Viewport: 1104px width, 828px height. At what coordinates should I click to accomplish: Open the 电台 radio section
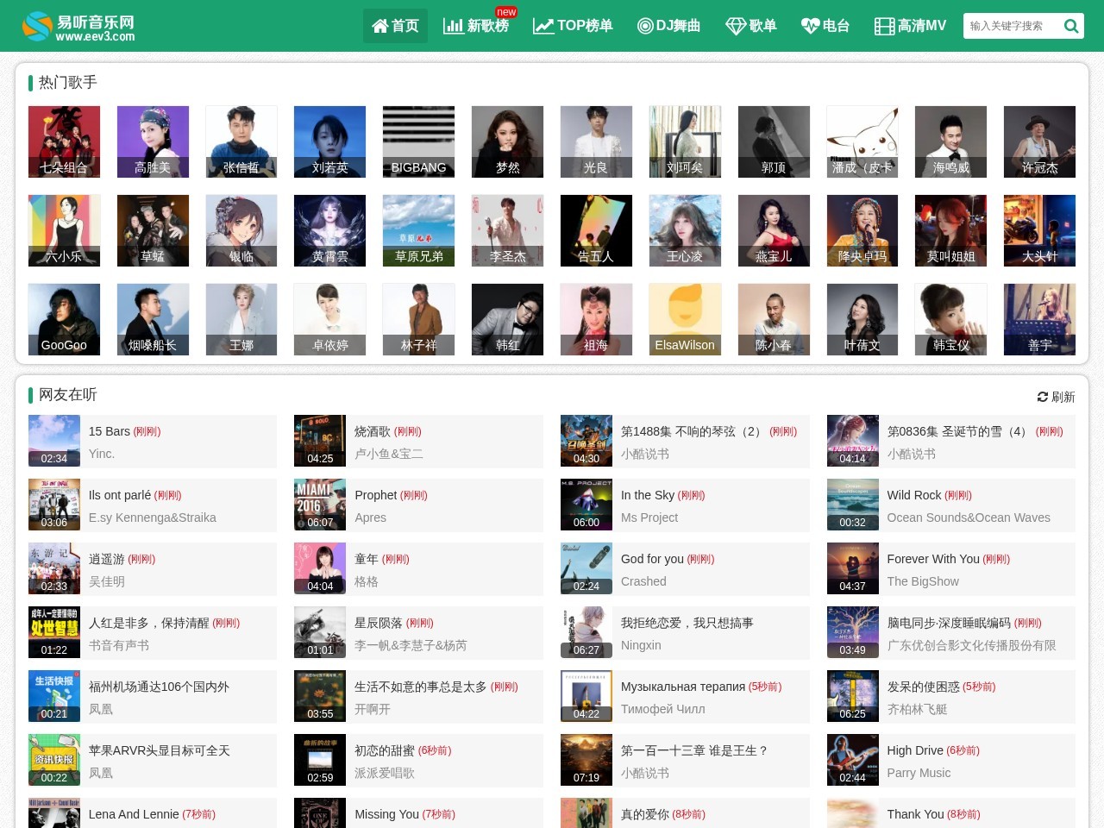coord(825,26)
